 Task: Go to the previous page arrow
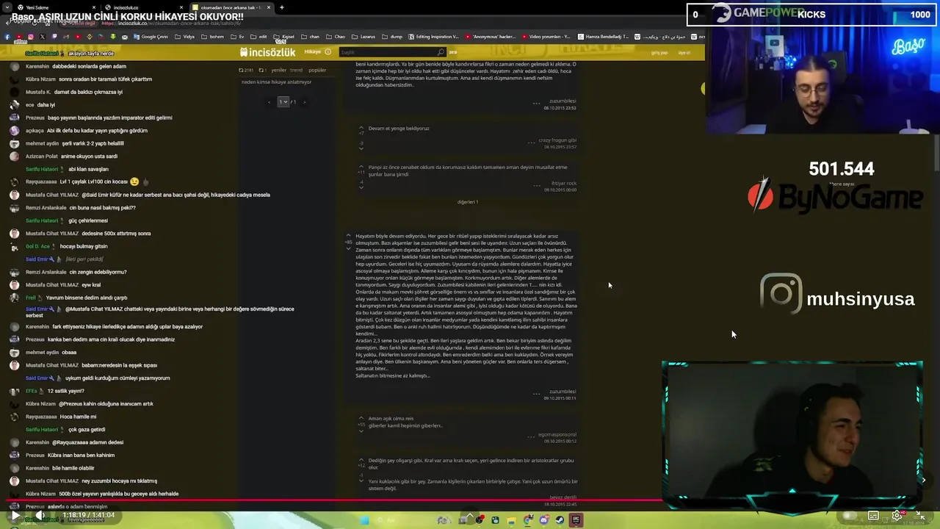click(269, 101)
